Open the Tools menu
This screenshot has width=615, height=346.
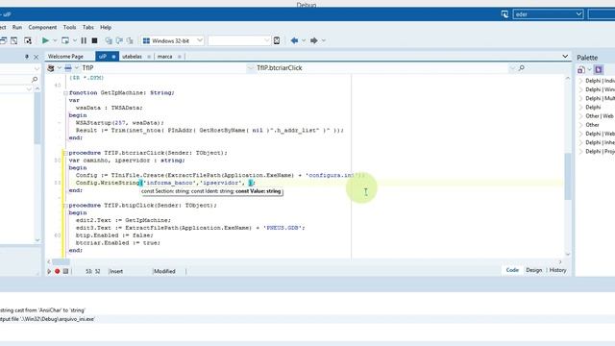tap(69, 27)
